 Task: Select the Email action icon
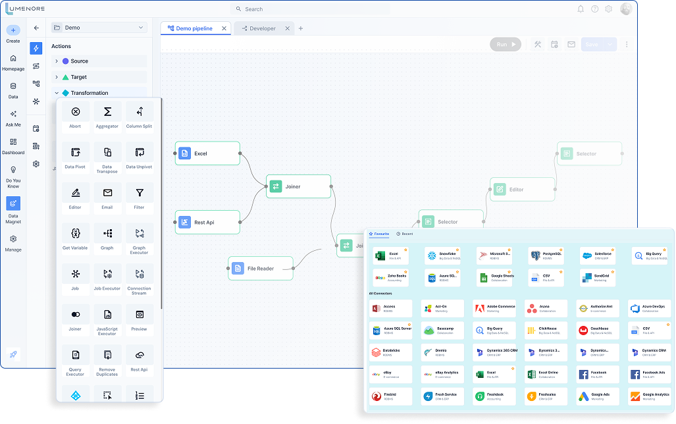click(x=107, y=194)
